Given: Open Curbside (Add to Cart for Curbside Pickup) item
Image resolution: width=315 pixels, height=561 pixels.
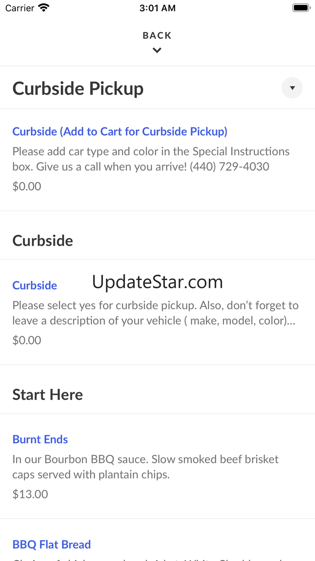Looking at the screenshot, I should [x=120, y=131].
